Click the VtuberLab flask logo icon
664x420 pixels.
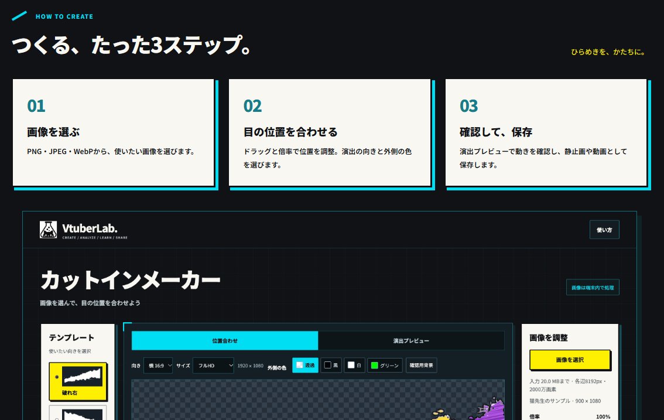48,229
